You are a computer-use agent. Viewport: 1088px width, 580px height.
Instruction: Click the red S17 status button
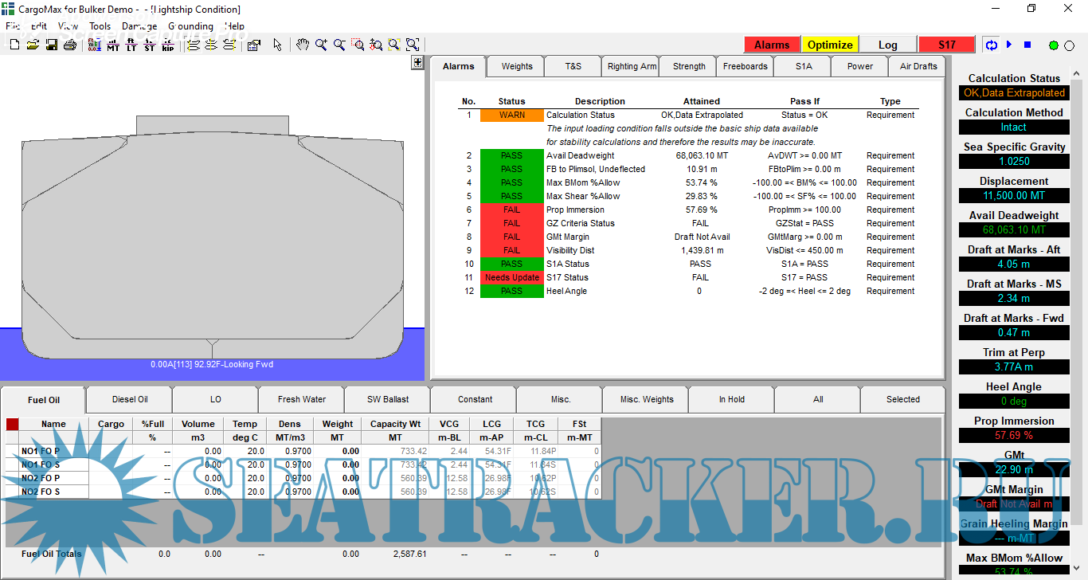(946, 45)
